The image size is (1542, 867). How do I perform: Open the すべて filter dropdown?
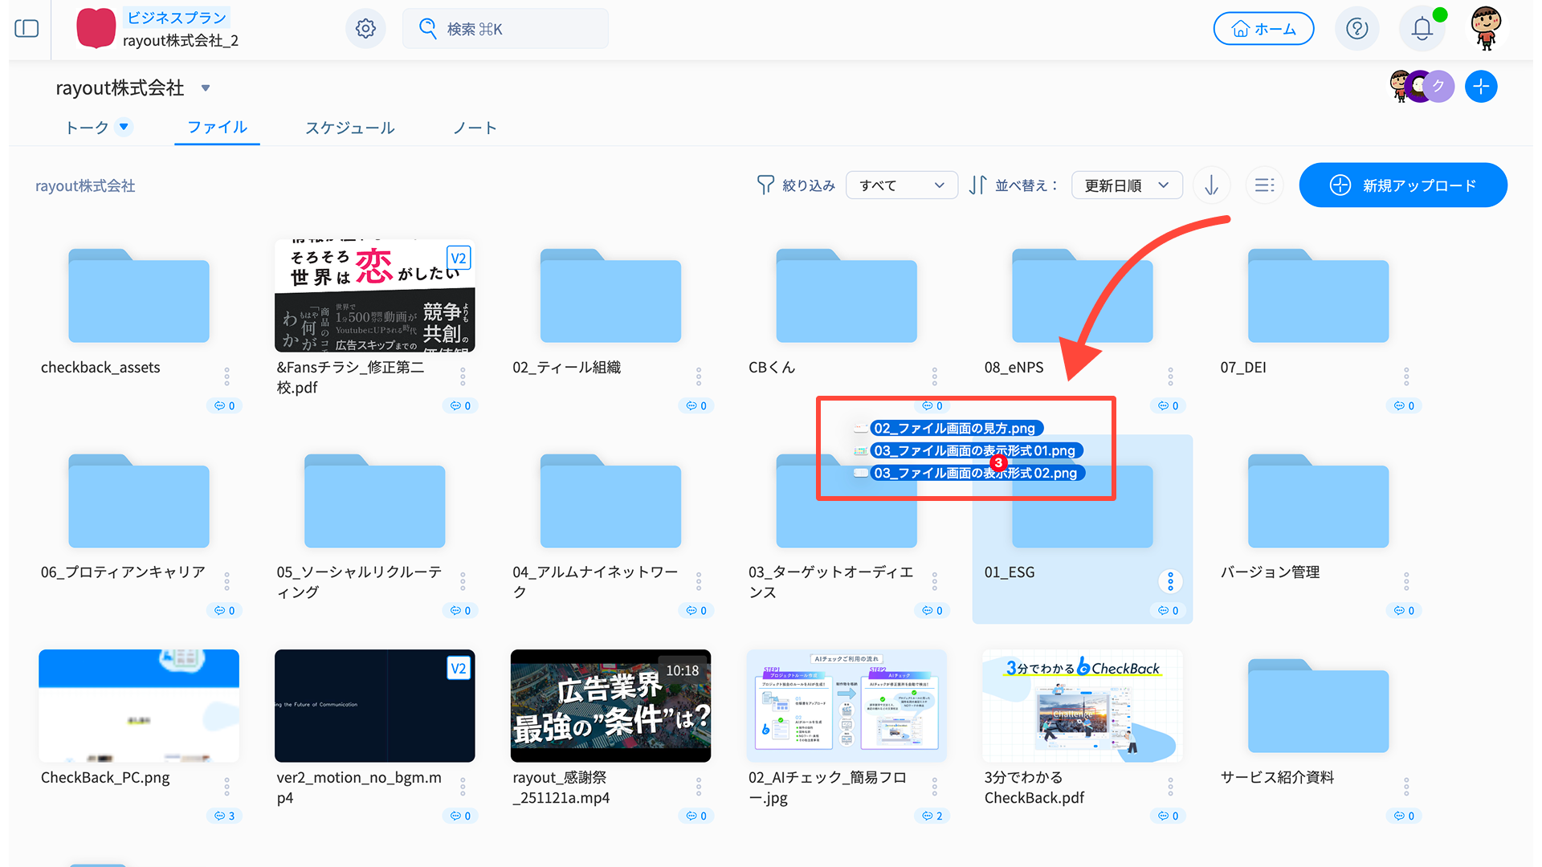pyautogui.click(x=901, y=185)
